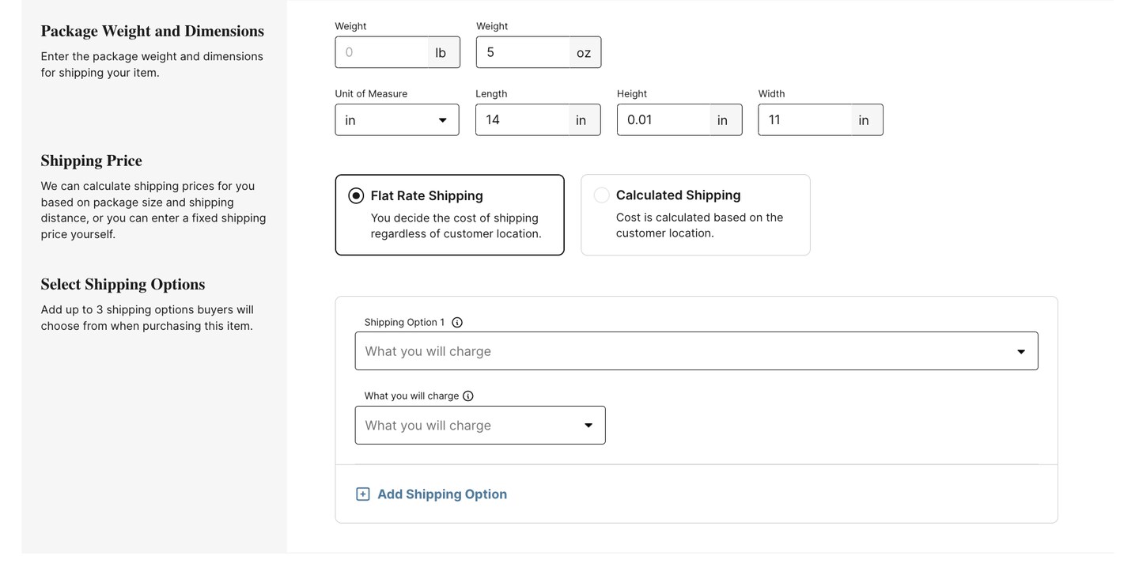Click the weight field showing 5 oz
Image resolution: width=1139 pixels, height=568 pixels.
[522, 51]
